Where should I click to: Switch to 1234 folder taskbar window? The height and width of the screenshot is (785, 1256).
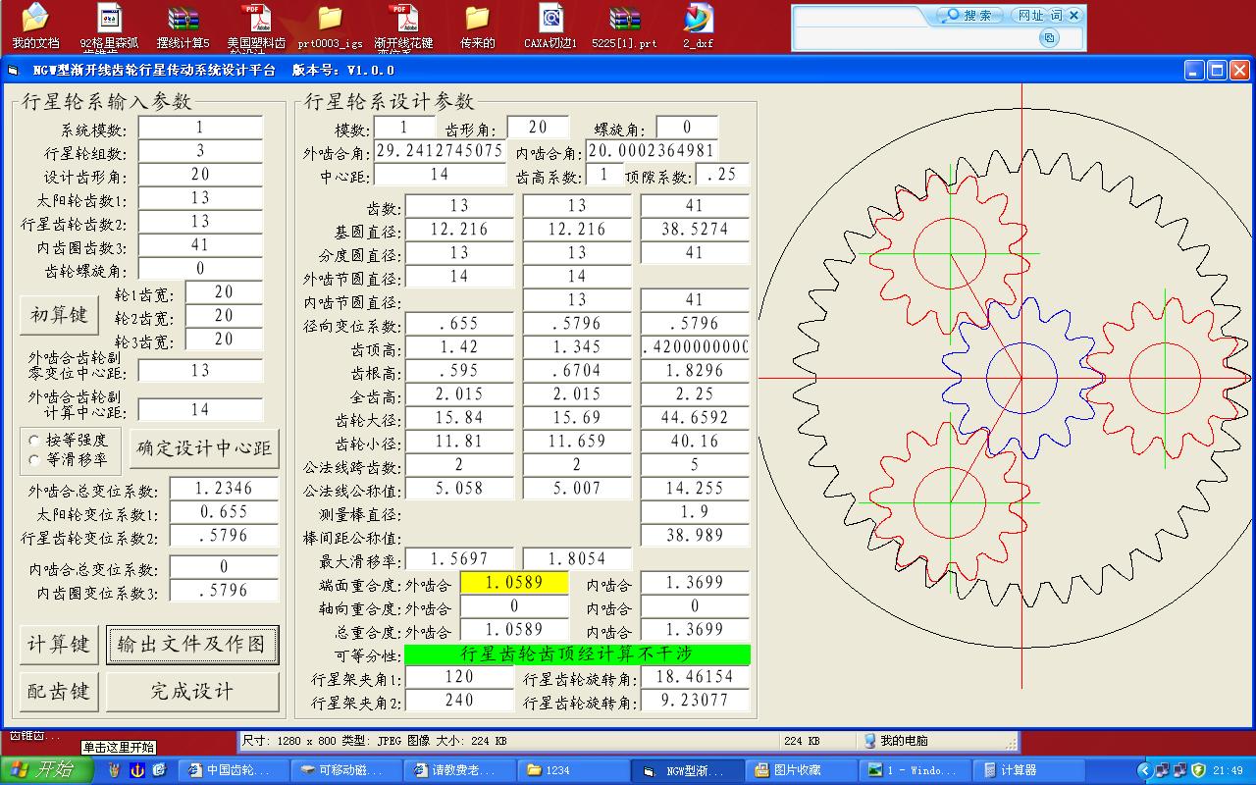pyautogui.click(x=573, y=770)
